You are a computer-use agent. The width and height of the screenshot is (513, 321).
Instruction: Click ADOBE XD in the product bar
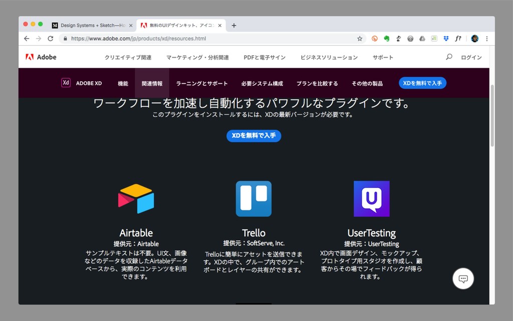[89, 83]
